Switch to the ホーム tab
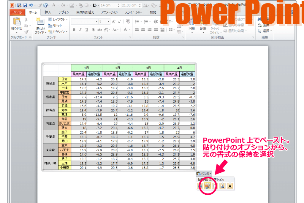 pos(33,12)
